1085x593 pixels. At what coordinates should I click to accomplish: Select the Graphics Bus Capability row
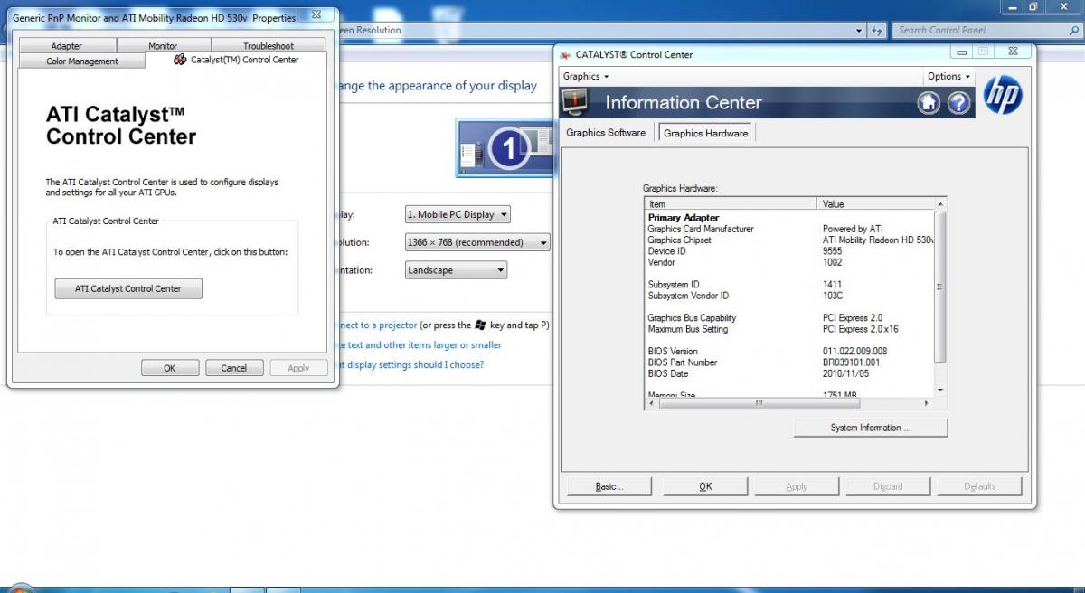[x=788, y=318]
